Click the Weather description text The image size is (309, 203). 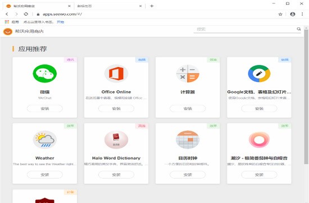[x=44, y=164]
